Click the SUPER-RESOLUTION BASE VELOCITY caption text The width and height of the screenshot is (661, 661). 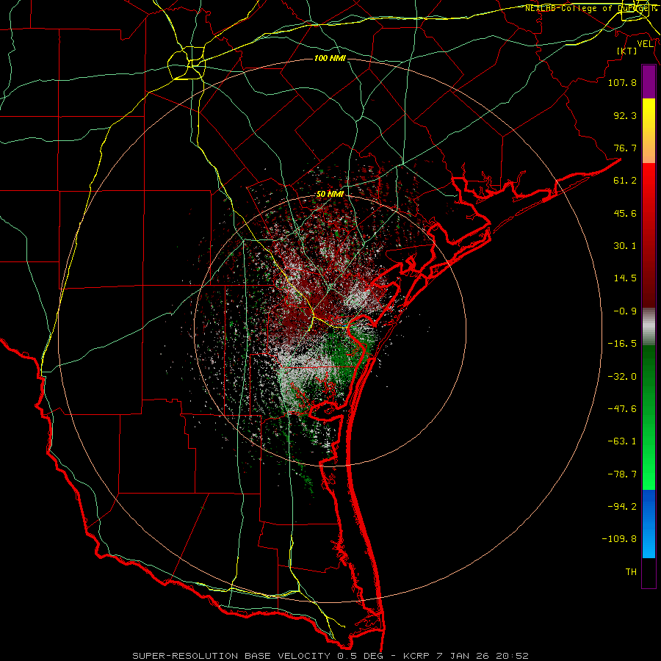tap(231, 656)
